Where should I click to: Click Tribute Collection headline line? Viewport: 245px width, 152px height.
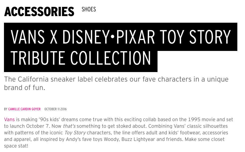point(81,58)
